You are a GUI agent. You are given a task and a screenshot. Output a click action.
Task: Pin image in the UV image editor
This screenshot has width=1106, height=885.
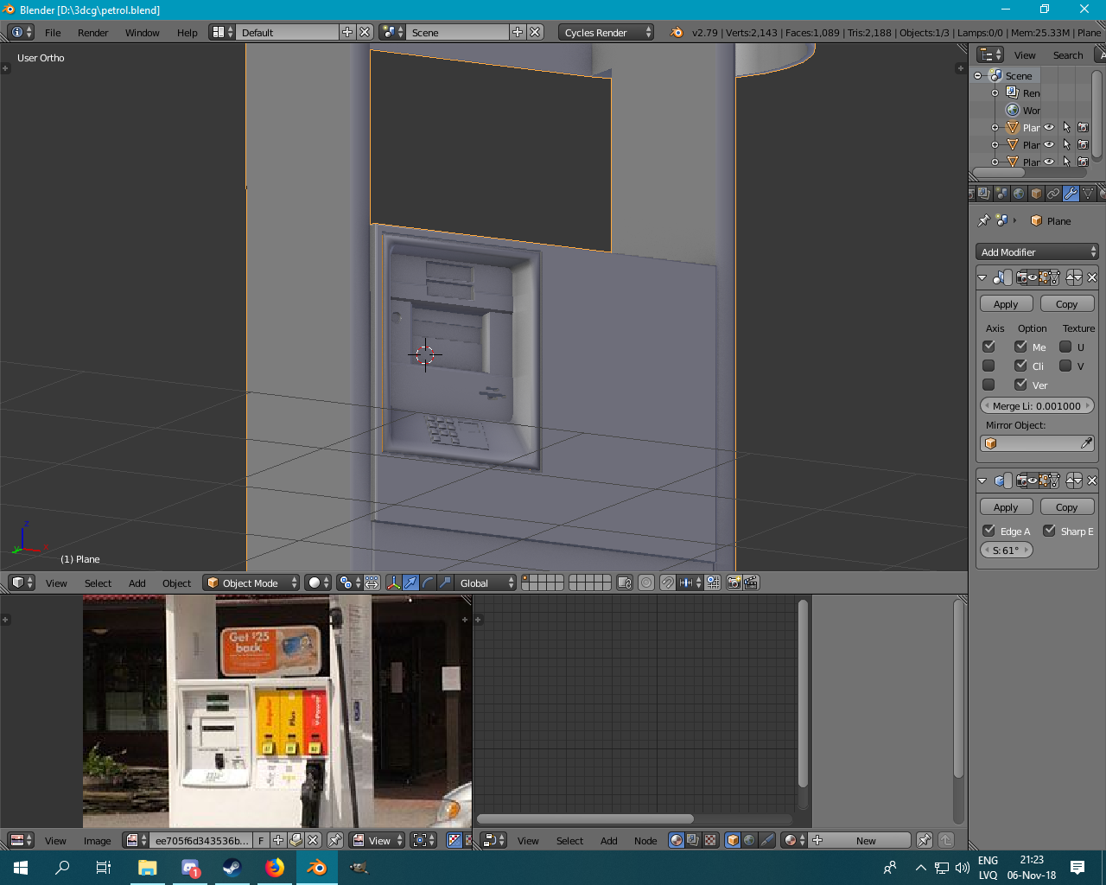pyautogui.click(x=334, y=840)
